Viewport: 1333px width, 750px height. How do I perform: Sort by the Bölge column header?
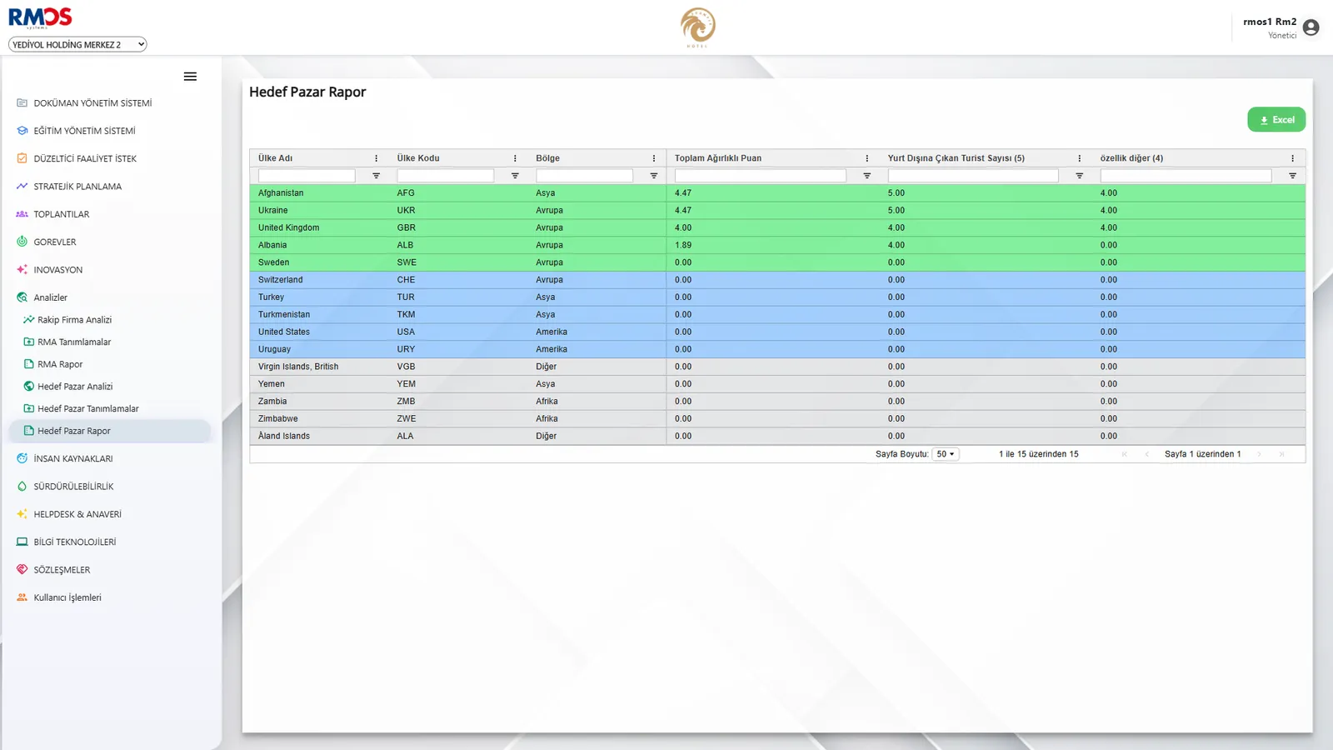[547, 158]
